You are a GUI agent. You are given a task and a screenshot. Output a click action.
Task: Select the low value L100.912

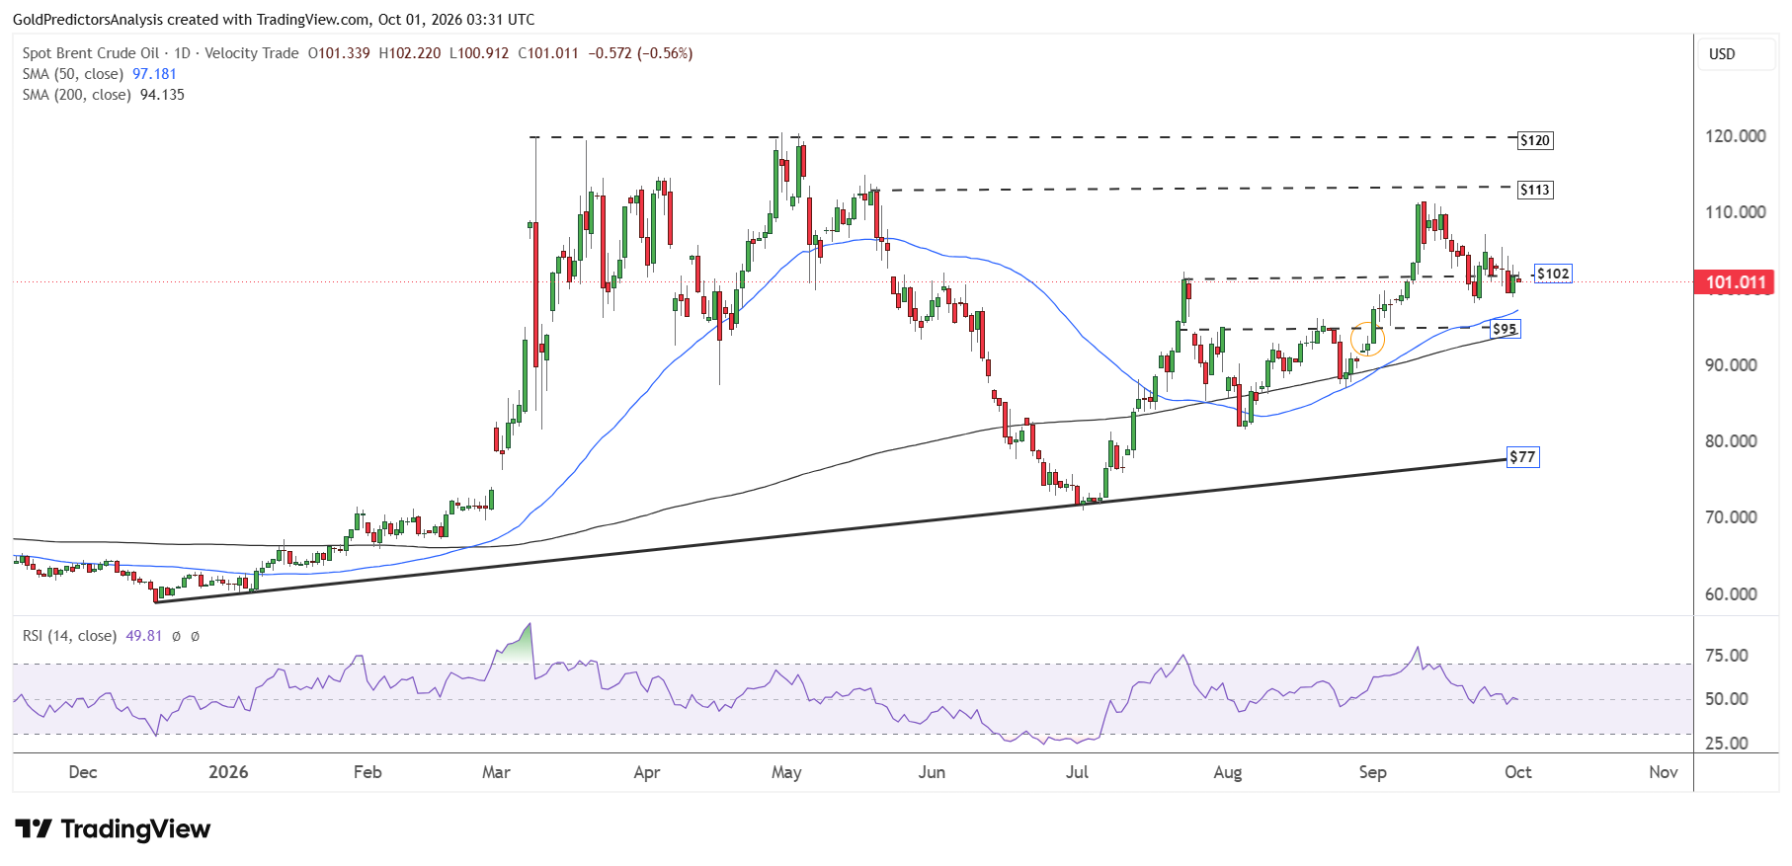pyautogui.click(x=479, y=53)
